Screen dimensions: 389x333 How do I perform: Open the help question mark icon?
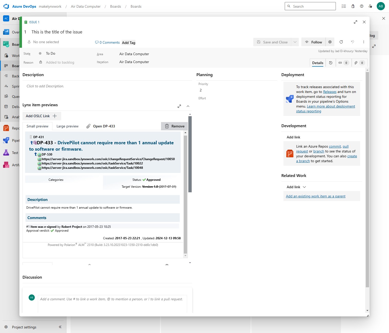pos(362,6)
